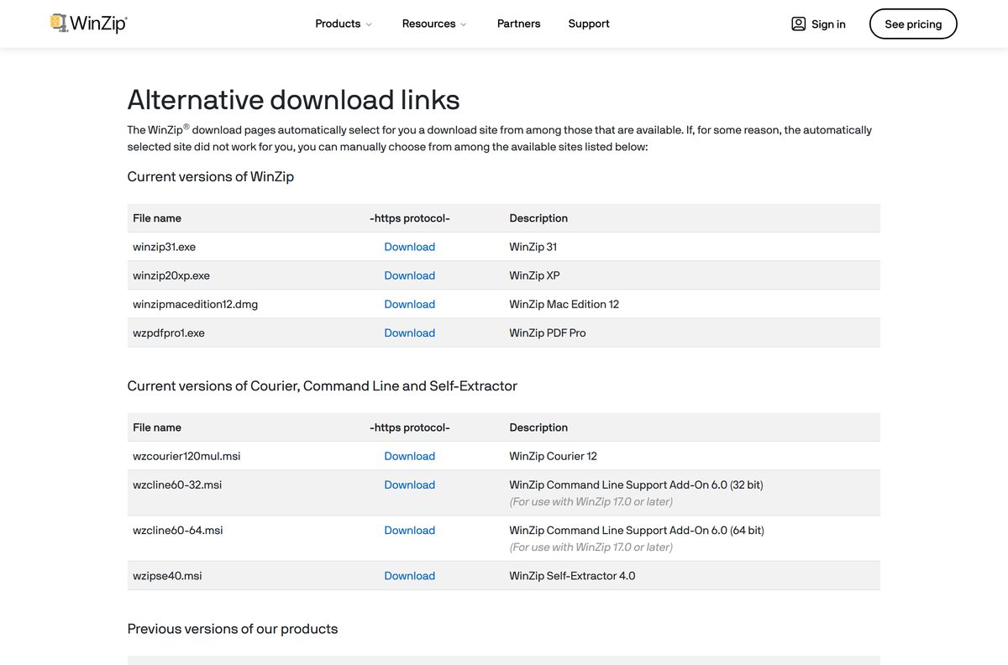Click the WinZip Self-Extractor 4.0 description
Screen dimensions: 1008x665
(x=572, y=576)
